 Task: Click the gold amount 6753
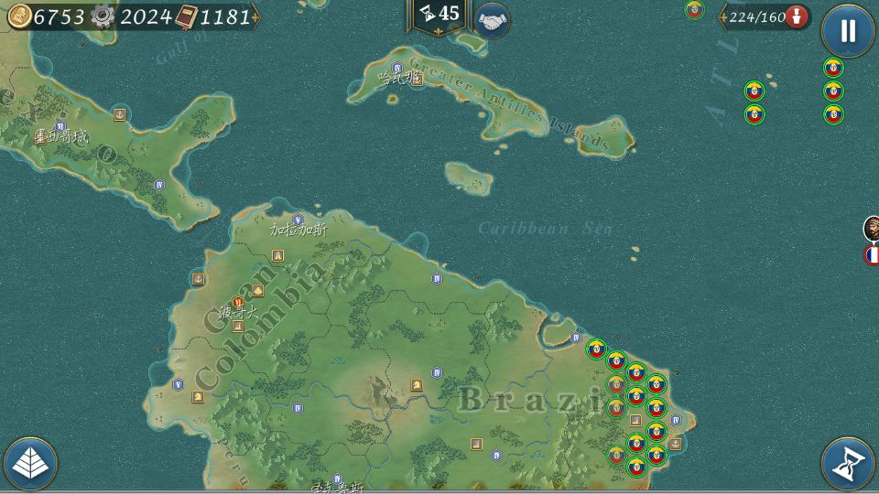click(x=59, y=17)
